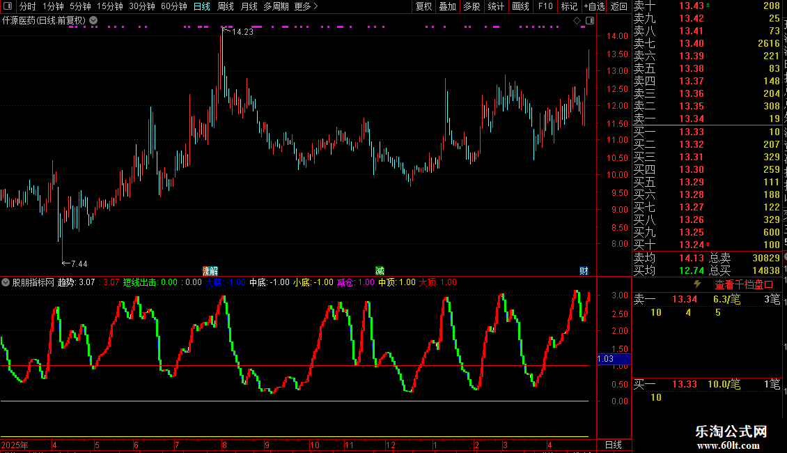Click the 14.23 high price label
Image resolution: width=787 pixels, height=453 pixels.
point(242,31)
